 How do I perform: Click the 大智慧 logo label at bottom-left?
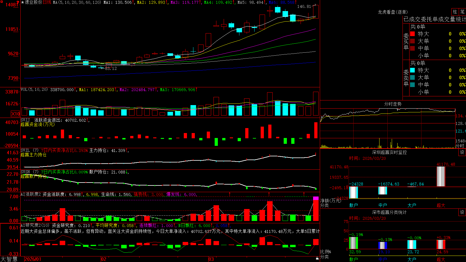coord(9,259)
